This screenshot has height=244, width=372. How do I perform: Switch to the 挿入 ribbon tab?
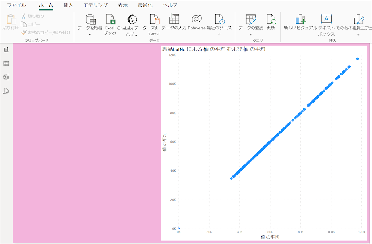[x=68, y=5]
